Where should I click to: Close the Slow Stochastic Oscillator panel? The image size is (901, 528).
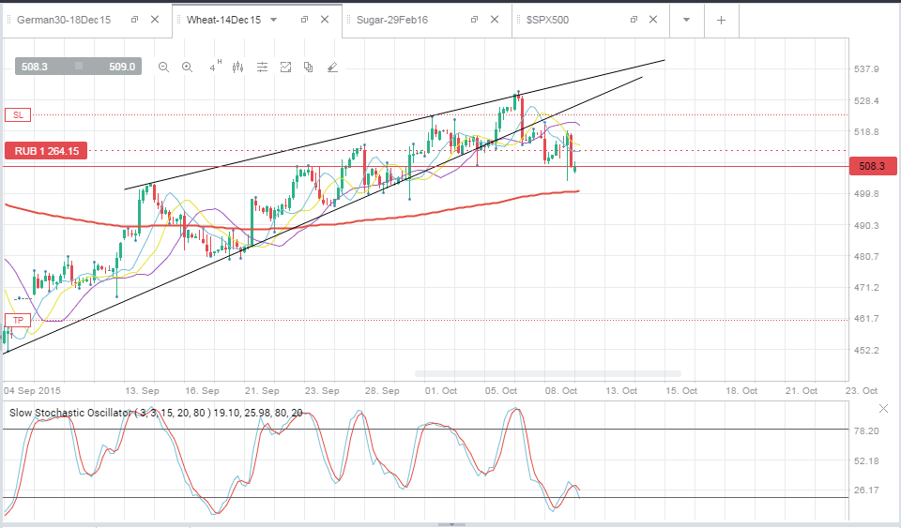[883, 409]
